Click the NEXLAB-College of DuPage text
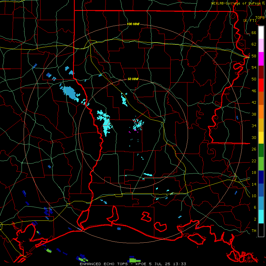Screen dimensions: 266x266 pos(236,3)
